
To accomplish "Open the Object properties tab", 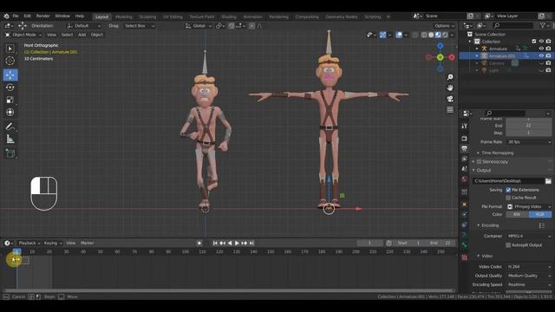I will pos(465,205).
